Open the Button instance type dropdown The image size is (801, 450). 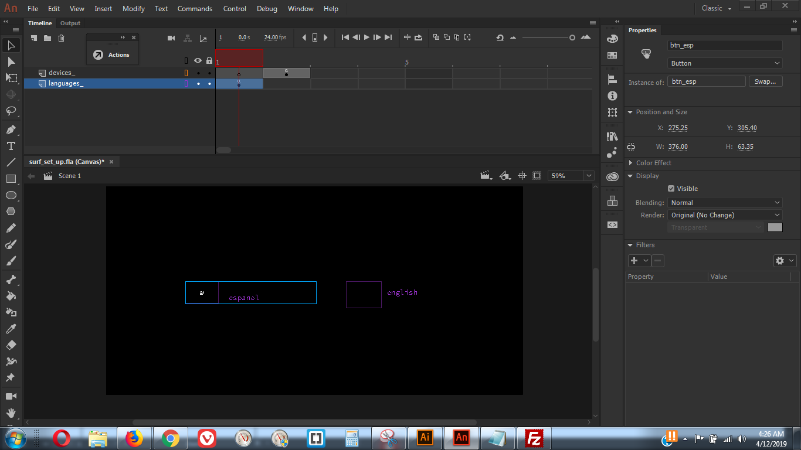[x=725, y=63]
